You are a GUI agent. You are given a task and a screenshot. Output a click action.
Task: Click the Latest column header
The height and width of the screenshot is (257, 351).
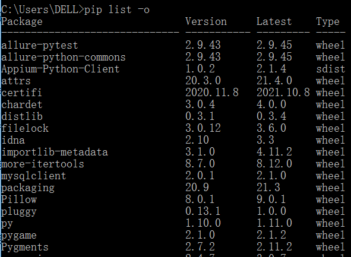point(274,21)
